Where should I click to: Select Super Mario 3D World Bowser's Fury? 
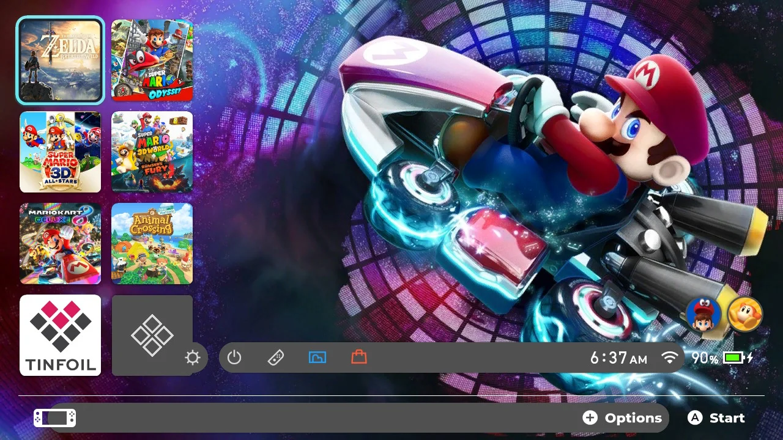pos(152,152)
